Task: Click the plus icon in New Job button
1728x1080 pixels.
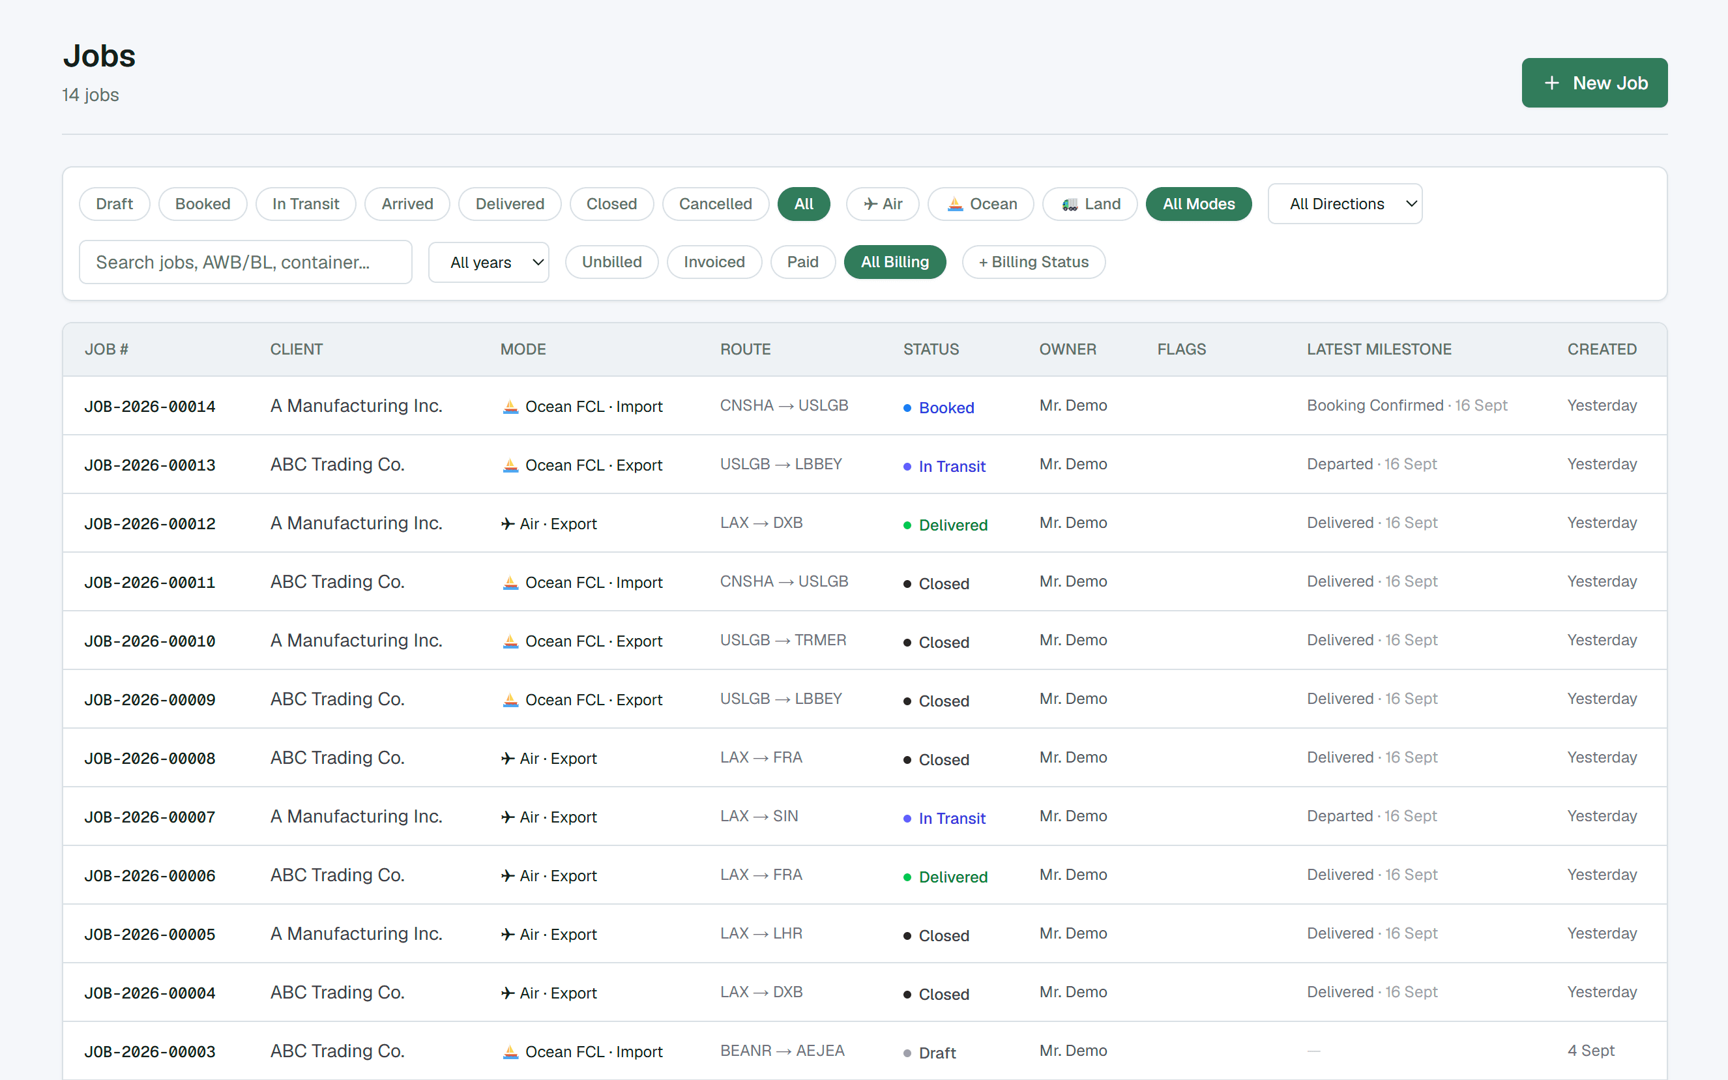Action: click(x=1551, y=83)
